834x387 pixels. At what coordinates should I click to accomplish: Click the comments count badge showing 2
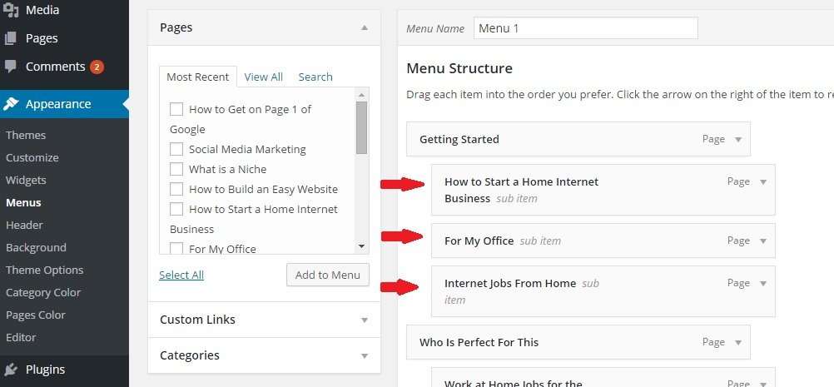(x=97, y=67)
